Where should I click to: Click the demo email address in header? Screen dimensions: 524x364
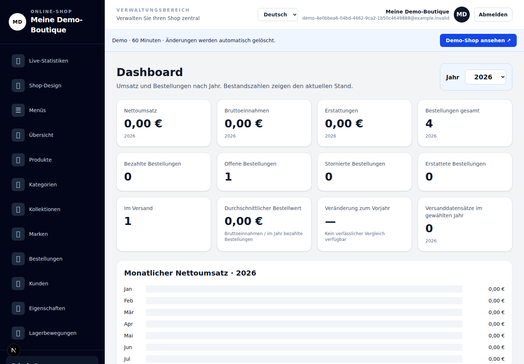tap(376, 18)
